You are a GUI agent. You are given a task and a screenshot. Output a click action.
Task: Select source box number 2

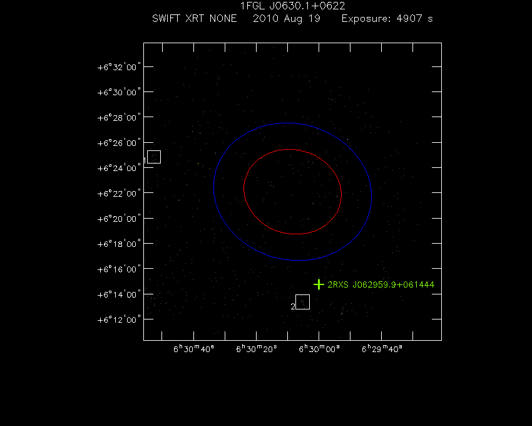click(x=303, y=302)
